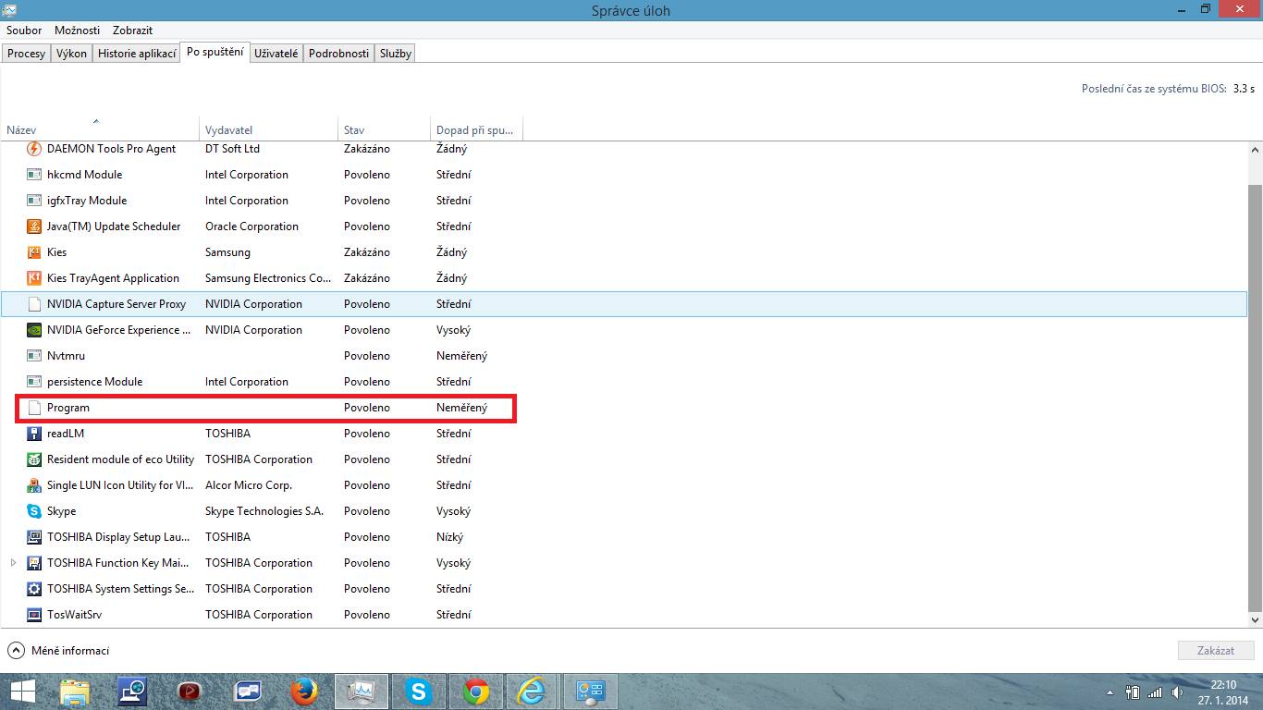
Task: Click the DT Soft Ltd cell
Action: pos(232,149)
